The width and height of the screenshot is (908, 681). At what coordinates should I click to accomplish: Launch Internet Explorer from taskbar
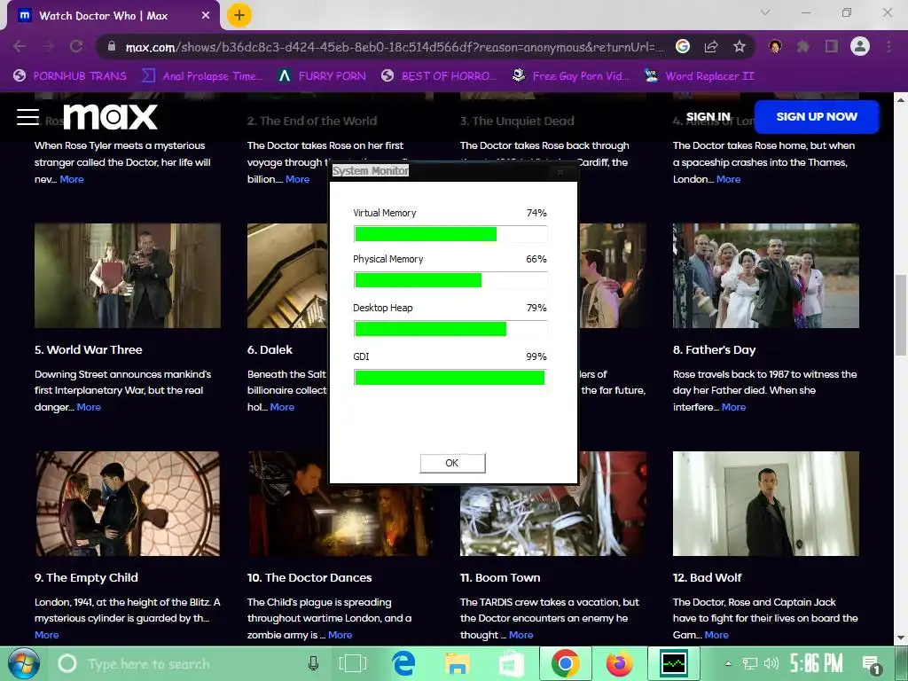pyautogui.click(x=403, y=663)
